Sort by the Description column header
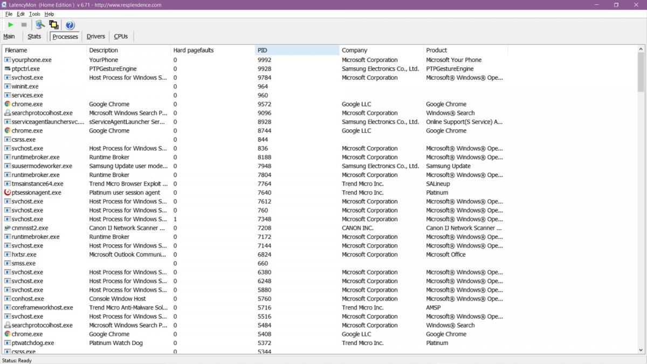This screenshot has width=647, height=364. (x=129, y=50)
